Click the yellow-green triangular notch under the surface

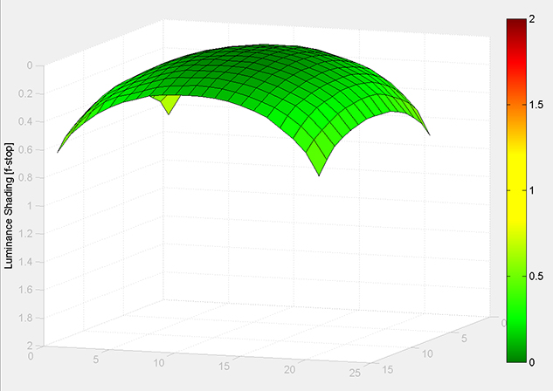pos(169,103)
